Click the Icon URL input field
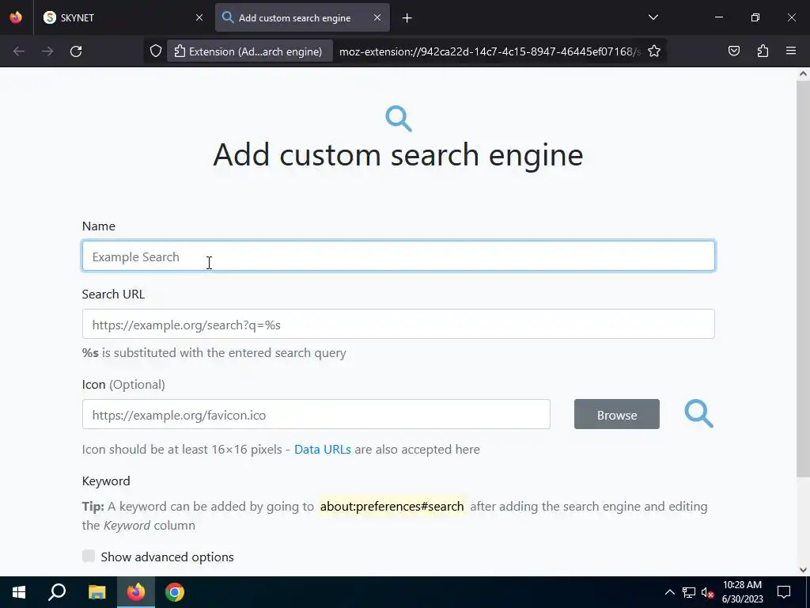The image size is (810, 608). click(316, 415)
